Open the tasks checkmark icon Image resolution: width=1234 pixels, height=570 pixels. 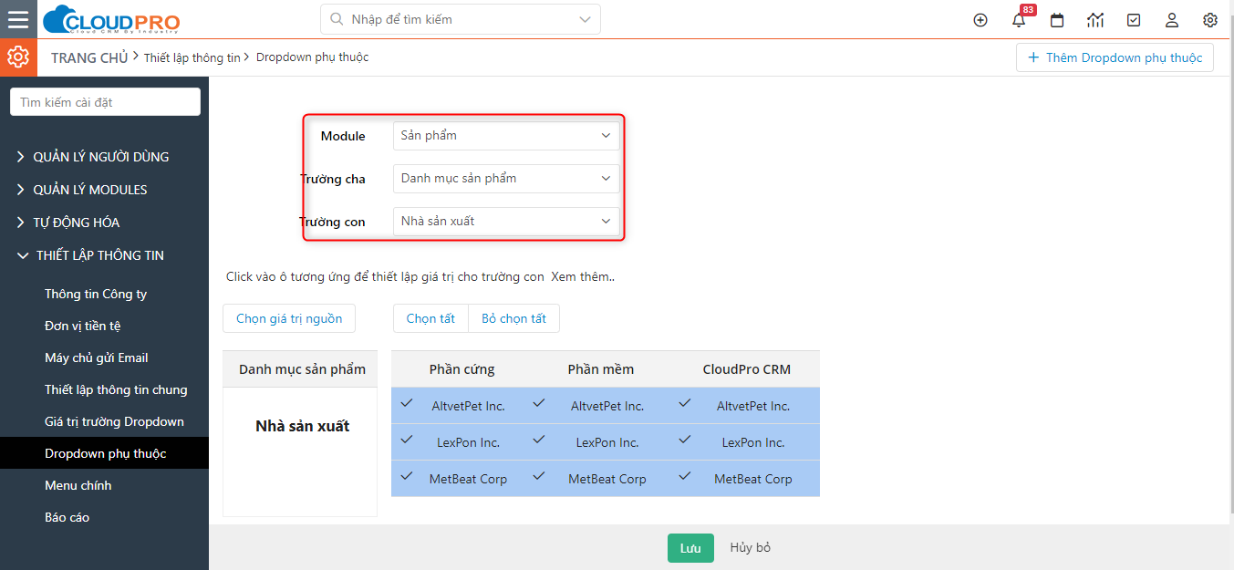(x=1134, y=20)
